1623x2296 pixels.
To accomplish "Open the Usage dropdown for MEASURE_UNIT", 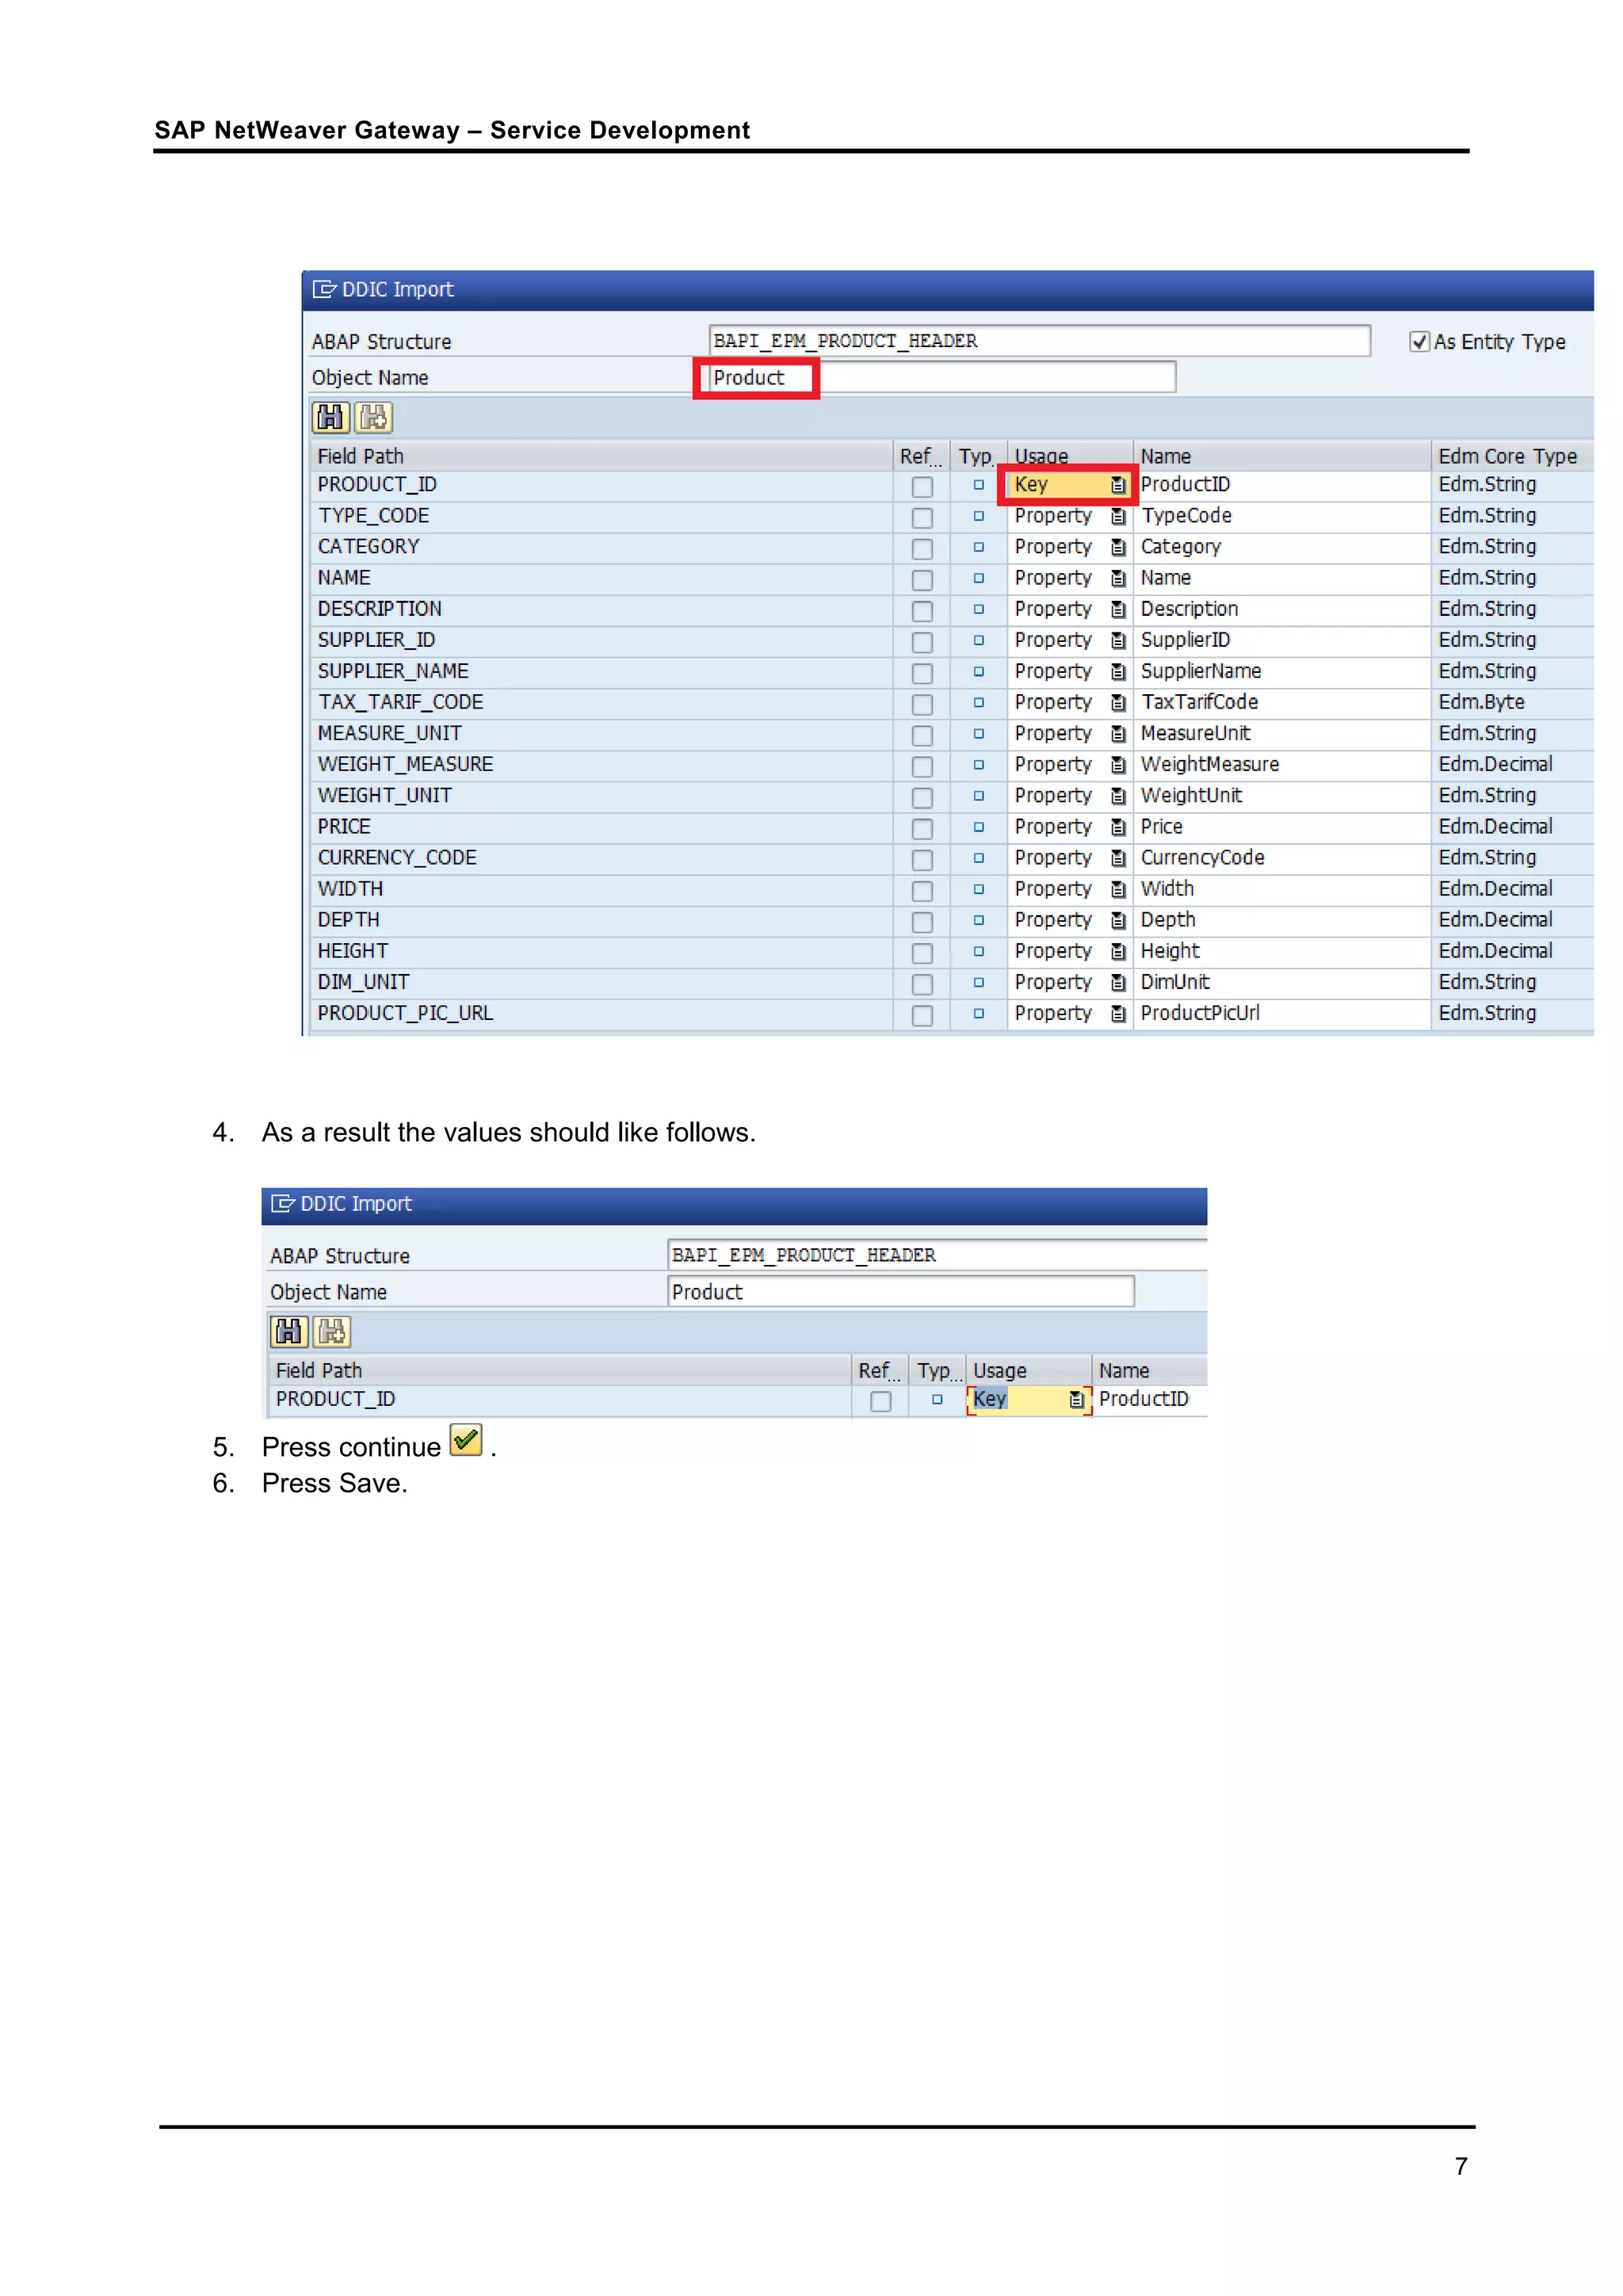I will point(1118,734).
